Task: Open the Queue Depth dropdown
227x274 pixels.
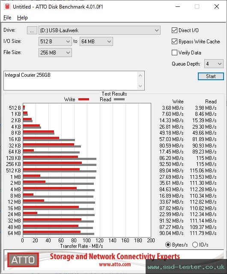Action: (214, 64)
